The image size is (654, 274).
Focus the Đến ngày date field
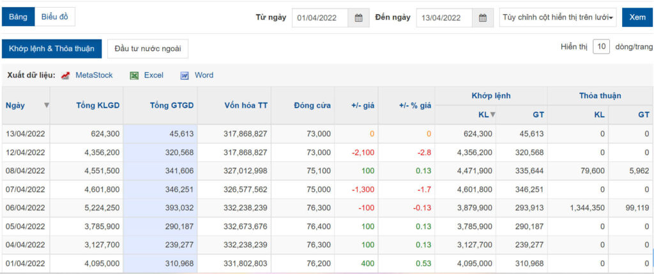(x=445, y=18)
